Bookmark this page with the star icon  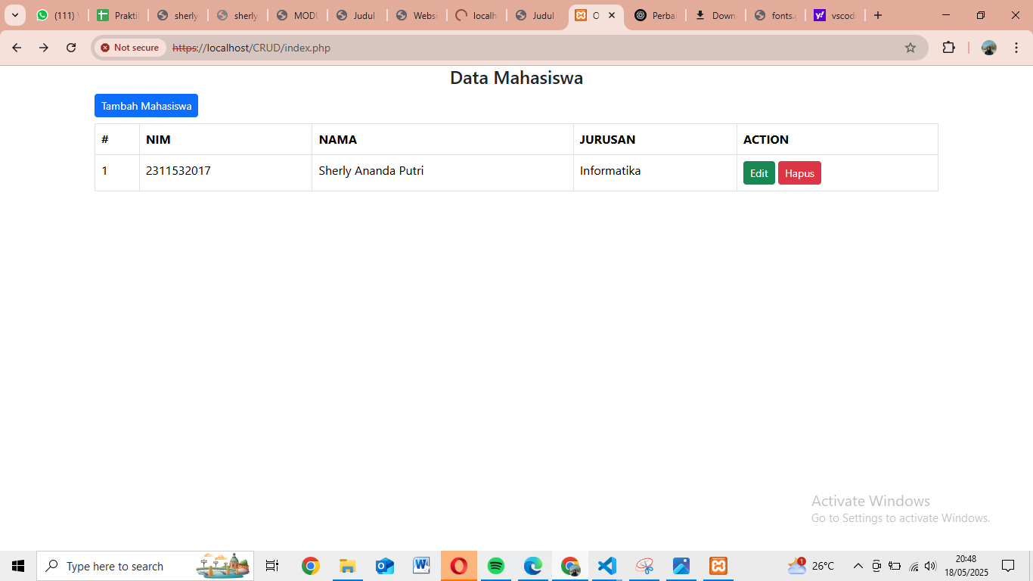pyautogui.click(x=910, y=48)
